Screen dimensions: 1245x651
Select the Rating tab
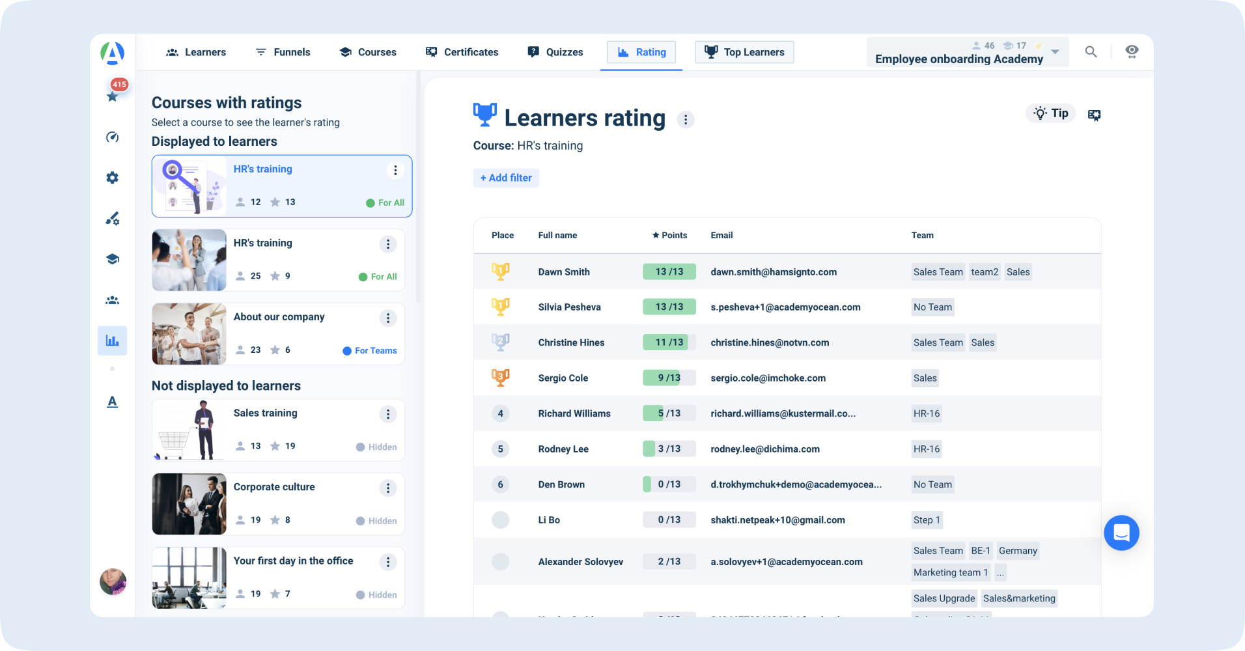641,52
